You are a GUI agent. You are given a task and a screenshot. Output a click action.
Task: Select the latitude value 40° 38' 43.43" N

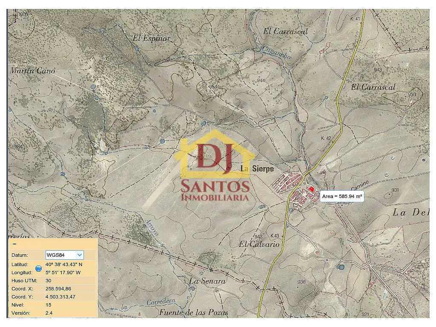tap(64, 264)
